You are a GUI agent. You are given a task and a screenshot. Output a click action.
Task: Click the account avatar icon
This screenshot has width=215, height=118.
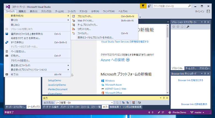208,11
